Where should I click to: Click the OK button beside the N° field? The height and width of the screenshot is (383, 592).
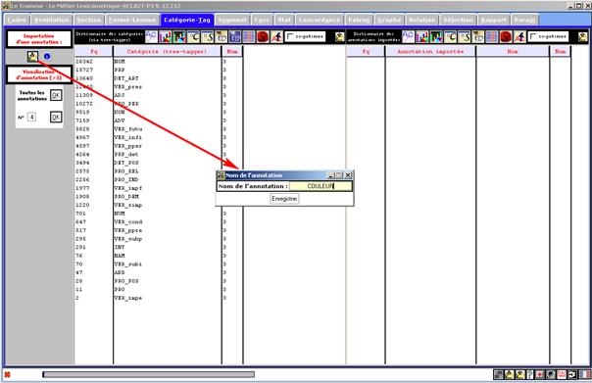[56, 117]
